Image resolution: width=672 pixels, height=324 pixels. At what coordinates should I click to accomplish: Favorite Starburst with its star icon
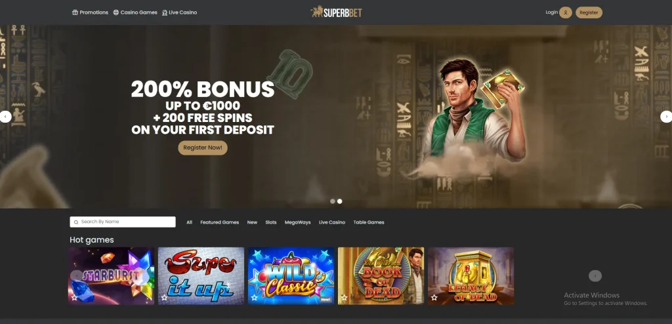74,297
